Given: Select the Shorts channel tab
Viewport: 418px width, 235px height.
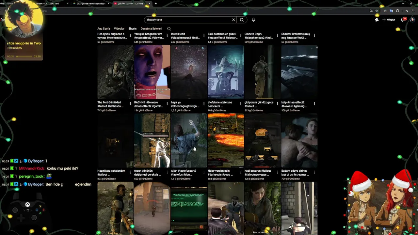Looking at the screenshot, I should [x=133, y=29].
